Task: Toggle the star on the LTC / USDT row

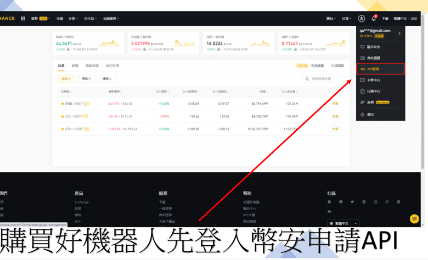Action: click(62, 116)
